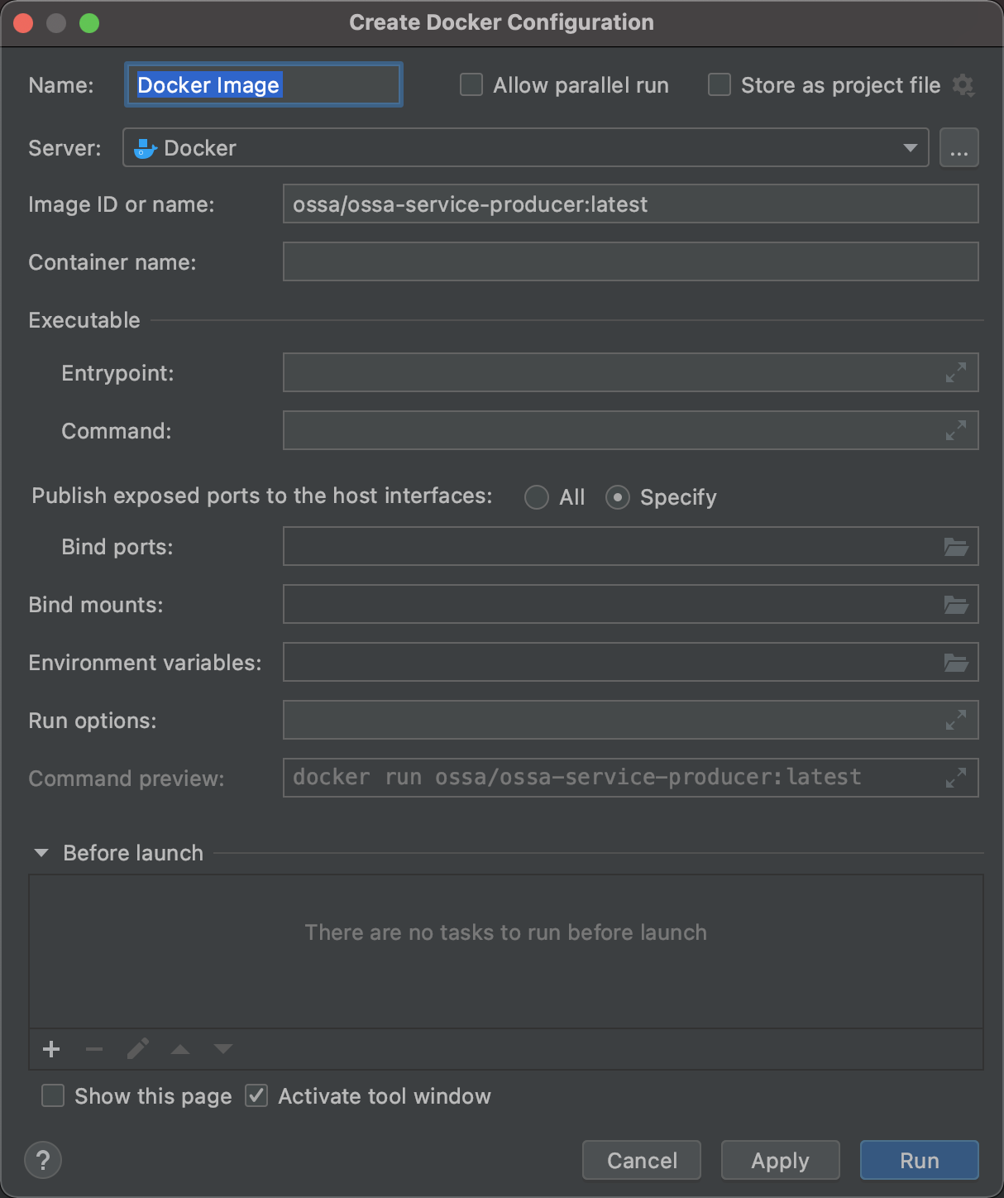The height and width of the screenshot is (1198, 1004).
Task: Select Specify ports radio button
Action: [x=618, y=497]
